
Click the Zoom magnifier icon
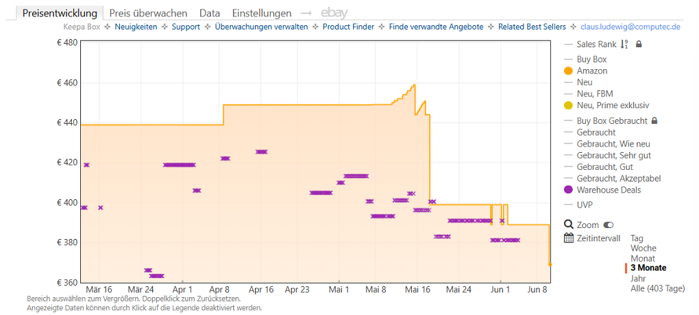568,225
